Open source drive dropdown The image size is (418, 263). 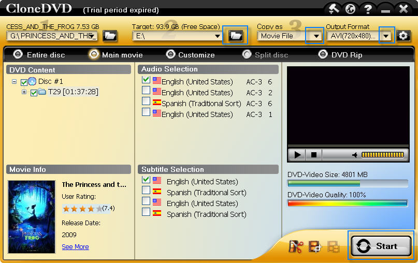pyautogui.click(x=92, y=36)
